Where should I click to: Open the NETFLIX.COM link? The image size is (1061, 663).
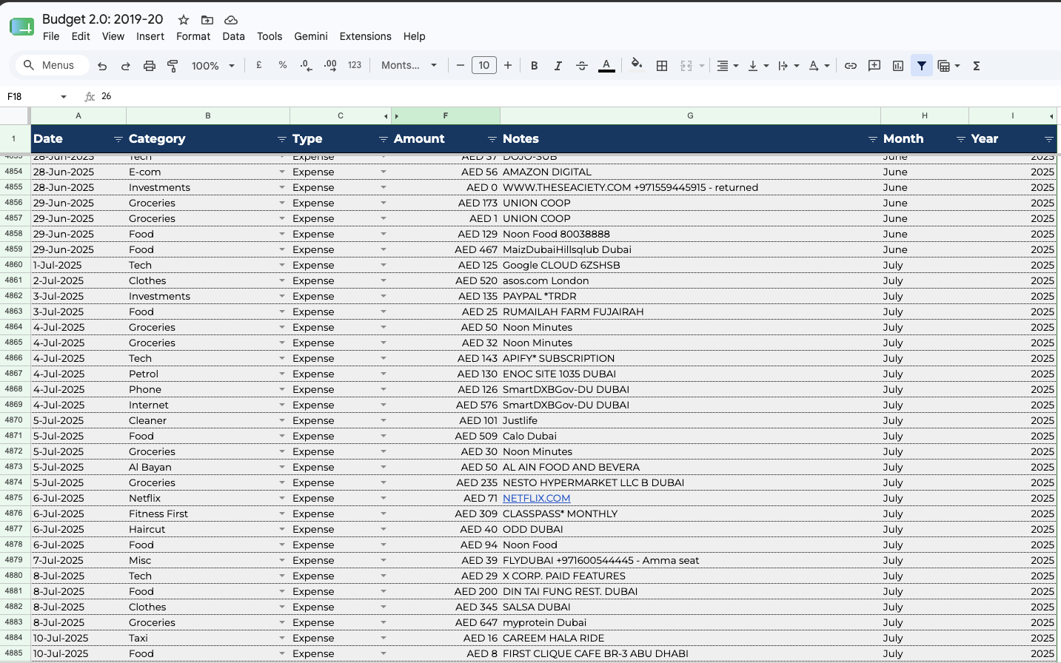[536, 498]
